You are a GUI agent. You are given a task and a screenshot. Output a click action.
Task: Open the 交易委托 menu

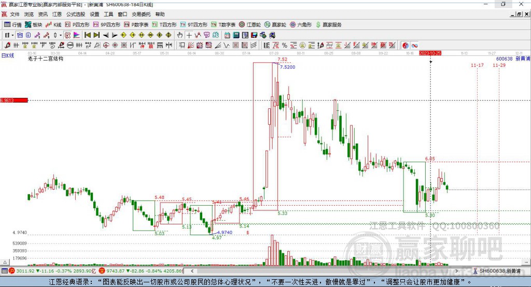point(141,14)
